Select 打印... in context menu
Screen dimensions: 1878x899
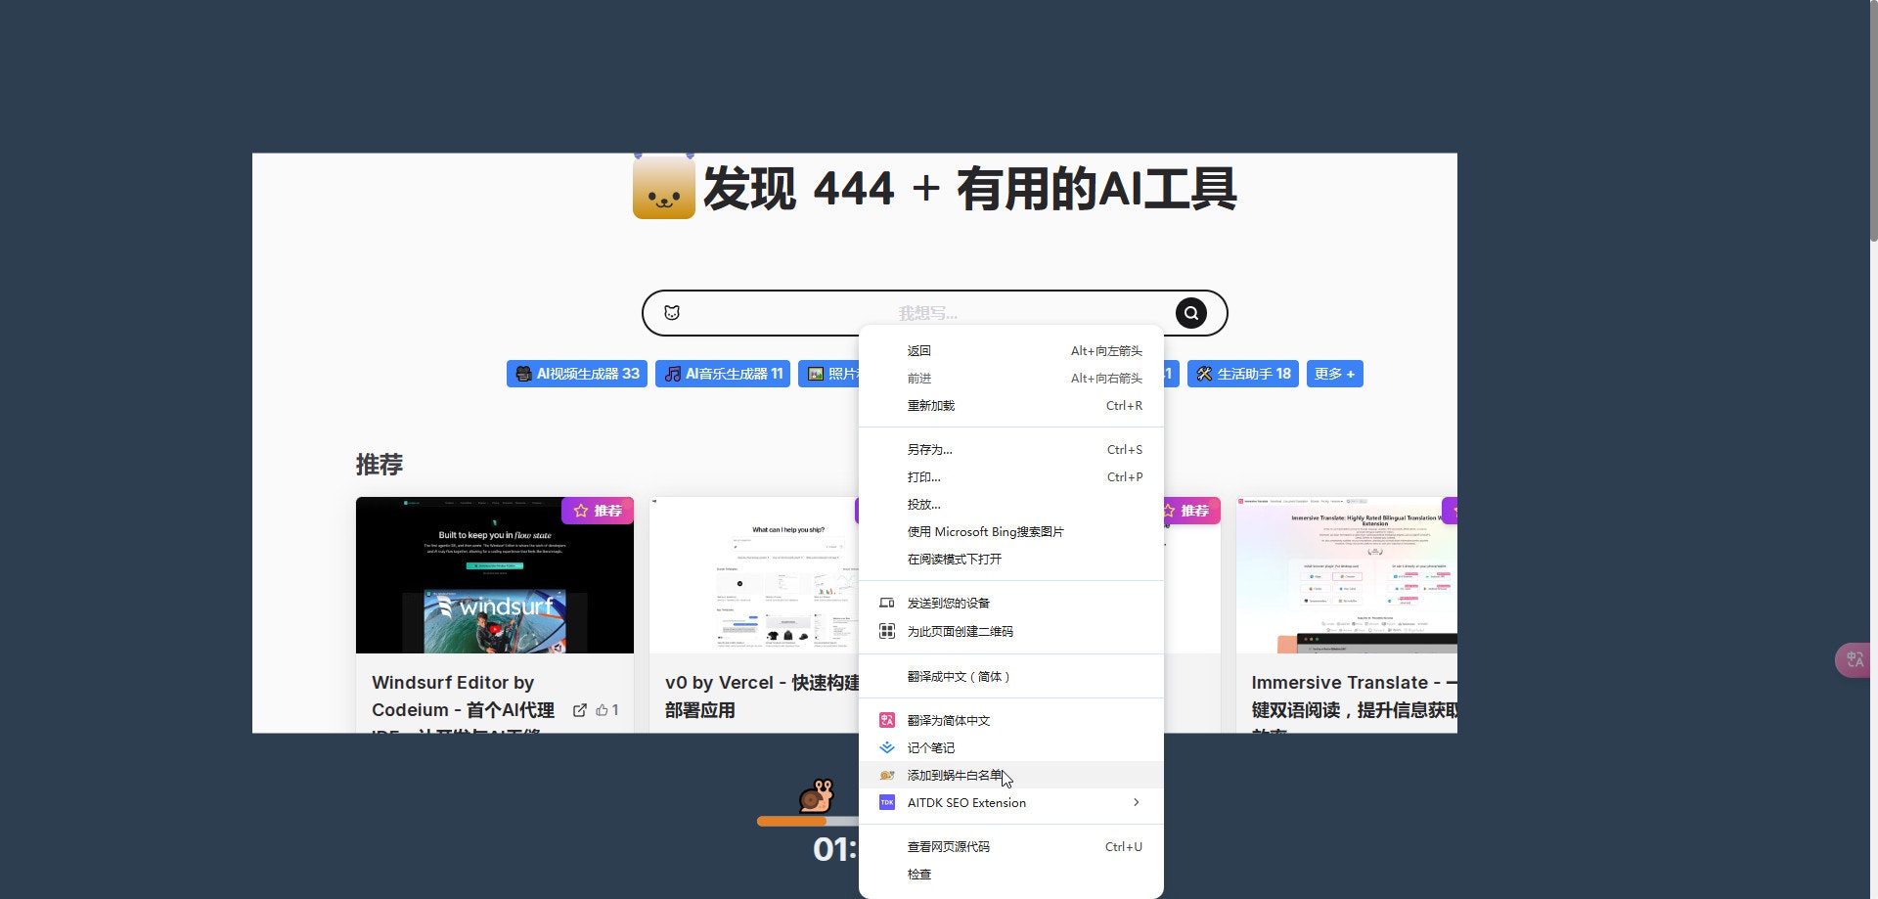tap(1011, 477)
